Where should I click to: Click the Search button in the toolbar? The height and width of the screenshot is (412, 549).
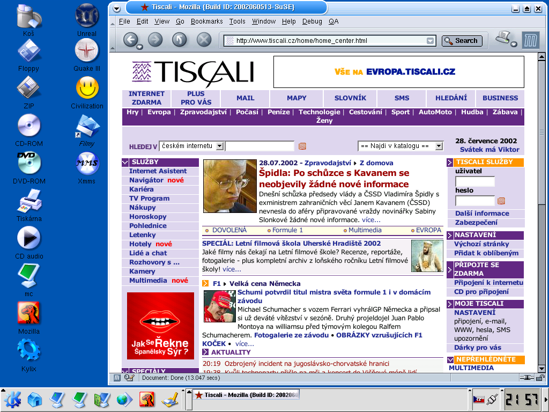click(x=462, y=41)
